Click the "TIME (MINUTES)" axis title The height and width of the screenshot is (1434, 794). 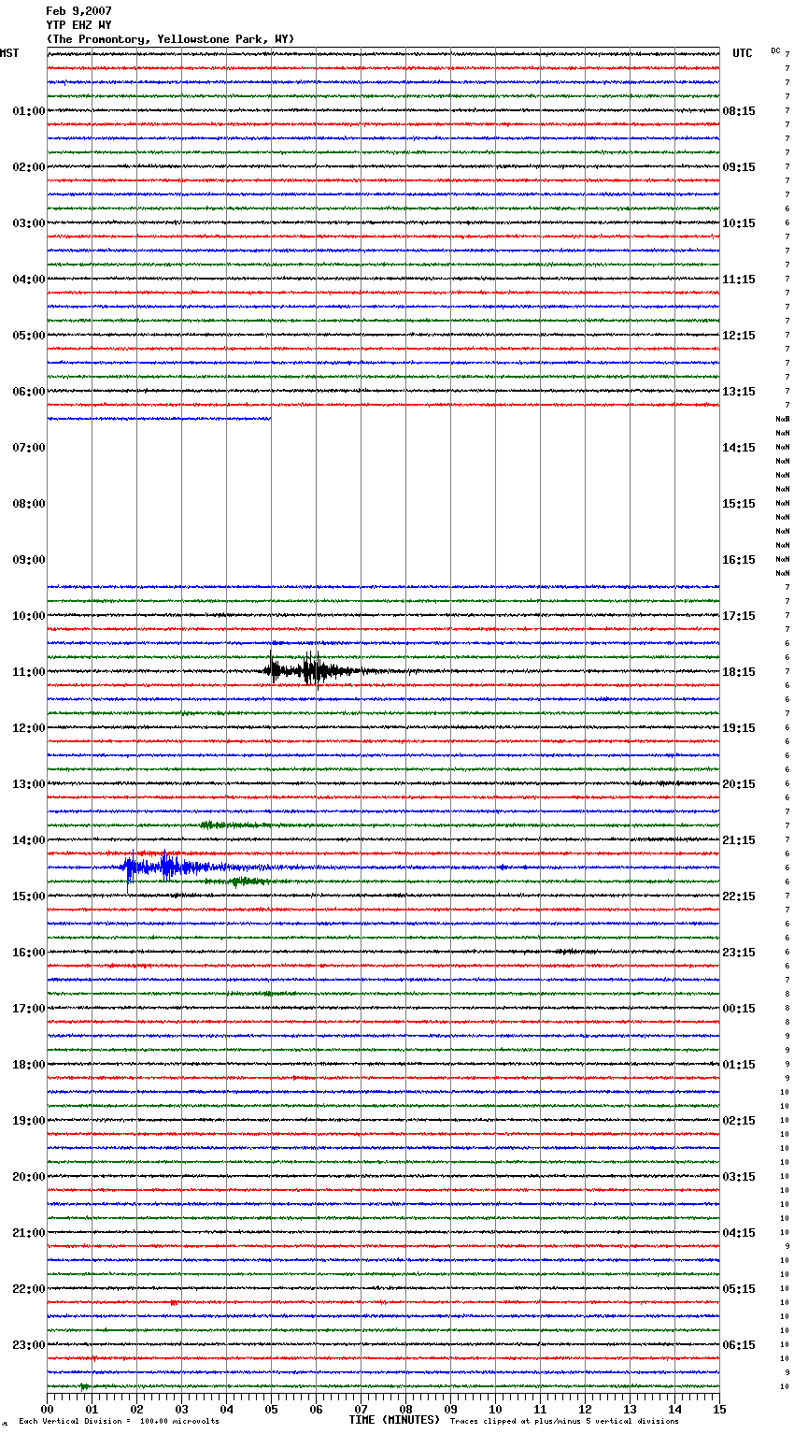pos(394,1420)
